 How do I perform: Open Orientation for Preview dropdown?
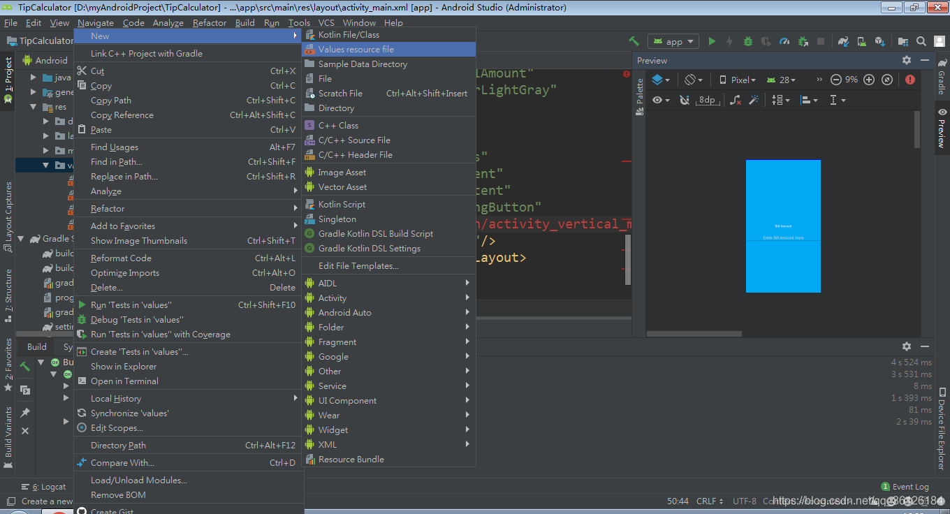(694, 80)
